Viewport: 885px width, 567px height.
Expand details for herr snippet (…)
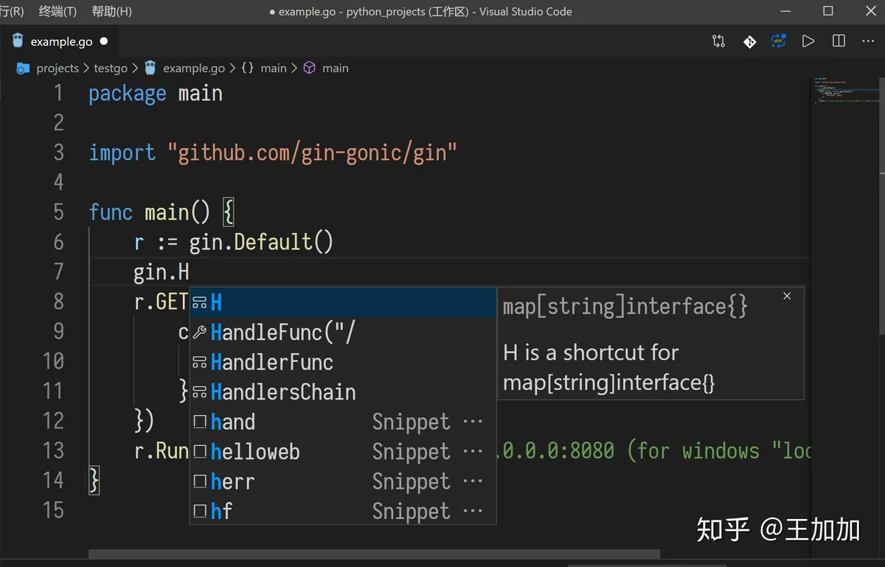(x=472, y=482)
